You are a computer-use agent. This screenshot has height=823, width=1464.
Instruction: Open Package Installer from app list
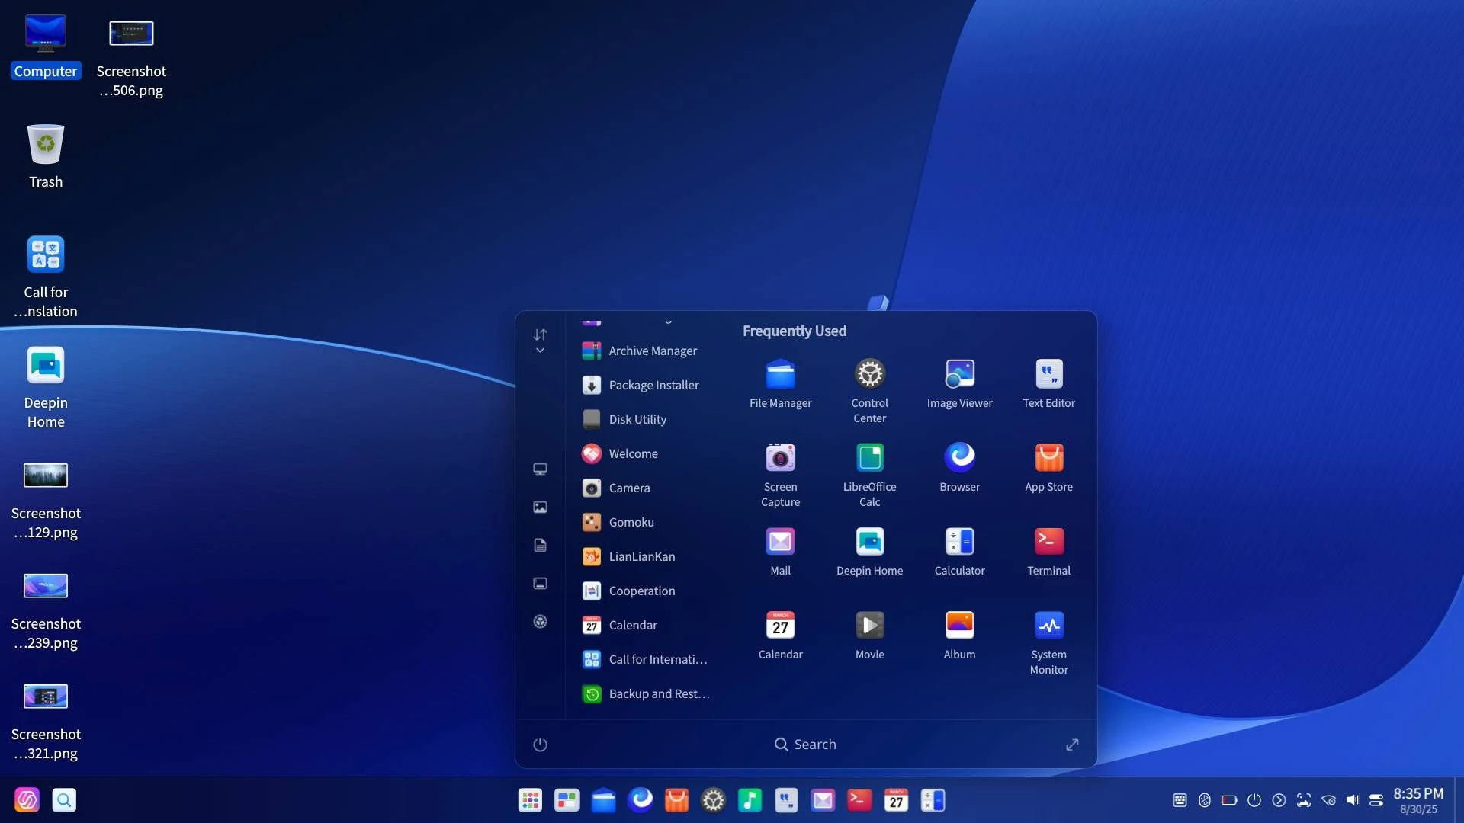pos(646,385)
